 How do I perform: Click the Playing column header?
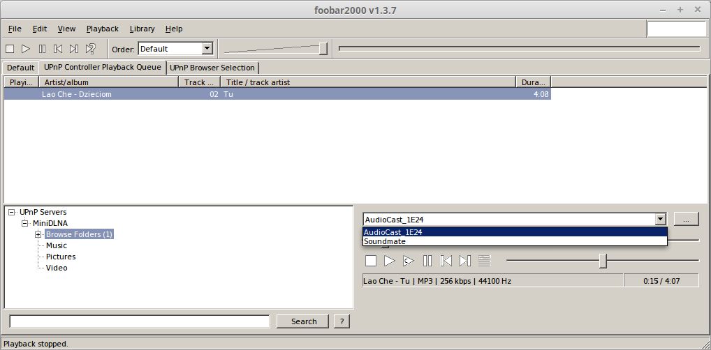pyautogui.click(x=22, y=82)
